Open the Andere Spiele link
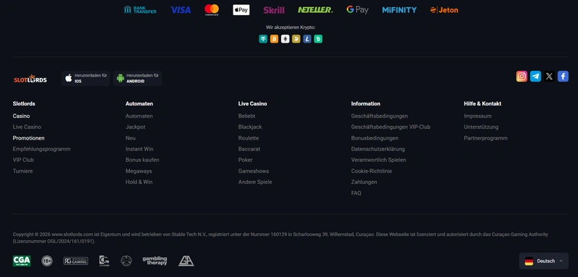 (255, 182)
